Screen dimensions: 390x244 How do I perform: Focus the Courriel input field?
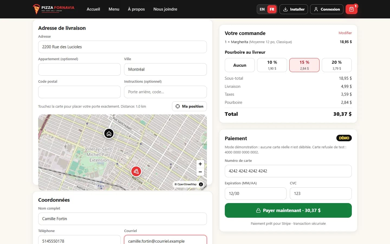tap(165, 240)
